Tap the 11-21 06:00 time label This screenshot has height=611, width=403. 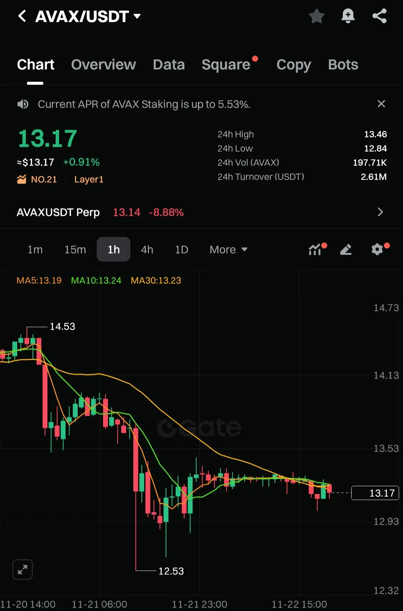[99, 604]
